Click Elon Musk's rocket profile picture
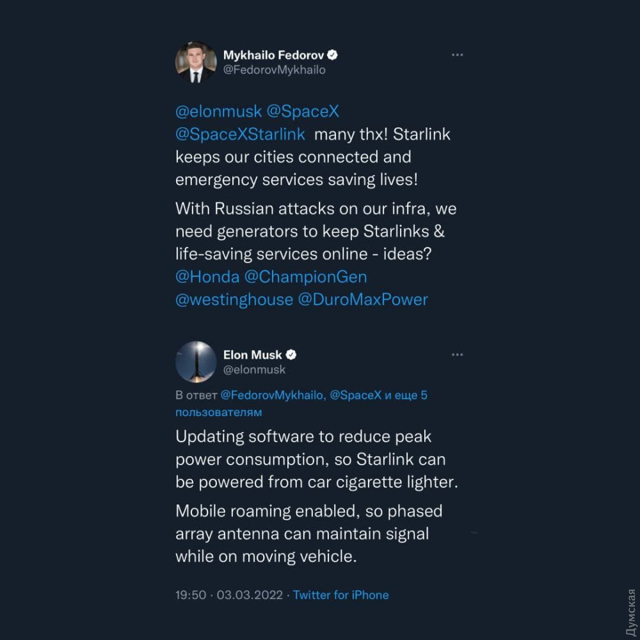Image resolution: width=640 pixels, height=640 pixels. 195,362
